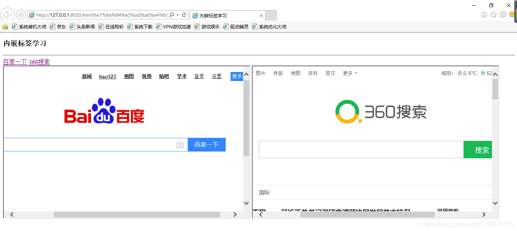Click the 咸阳 weather info in 360 frame

[467, 73]
